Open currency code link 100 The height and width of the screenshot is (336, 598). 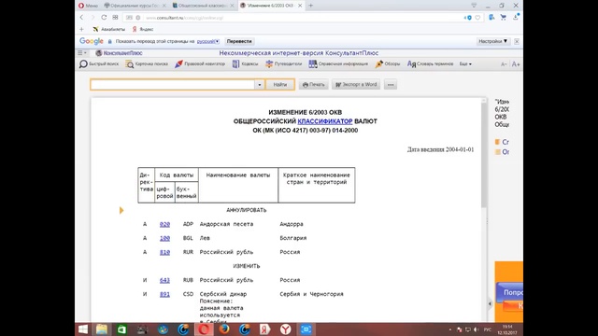[164, 238]
